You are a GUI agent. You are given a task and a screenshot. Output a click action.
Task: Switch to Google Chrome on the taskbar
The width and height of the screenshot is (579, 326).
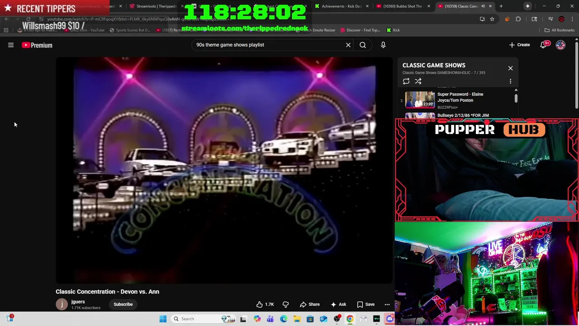coord(350,319)
